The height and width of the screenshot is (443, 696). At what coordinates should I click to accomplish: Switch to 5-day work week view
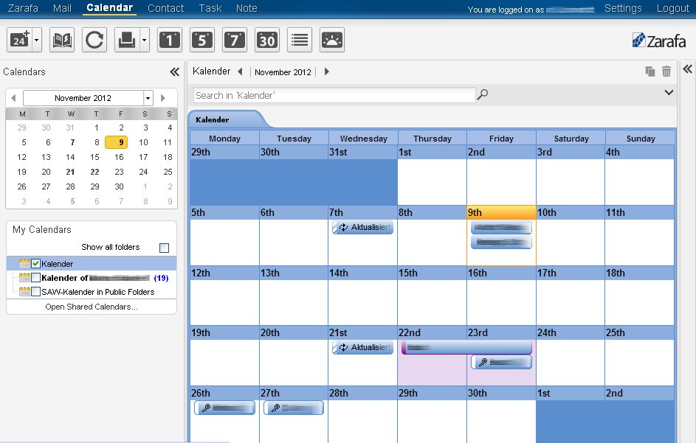(202, 40)
